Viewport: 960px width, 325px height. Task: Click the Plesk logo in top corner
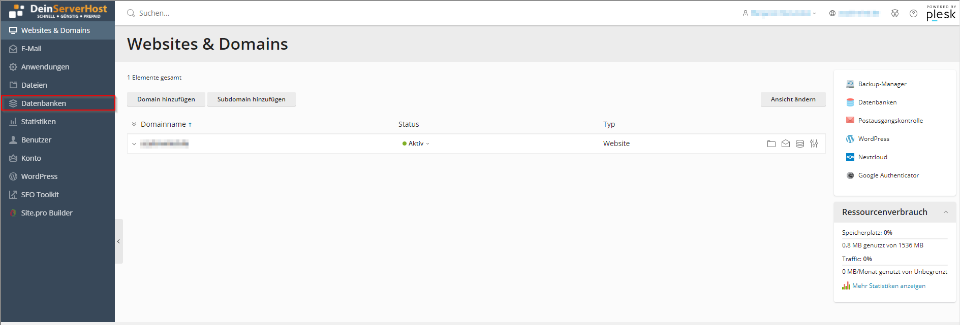pos(941,14)
